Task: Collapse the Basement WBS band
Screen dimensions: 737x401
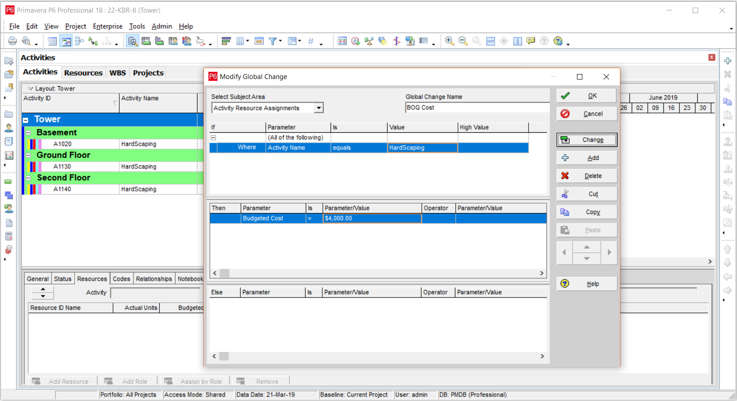Action: [x=28, y=133]
